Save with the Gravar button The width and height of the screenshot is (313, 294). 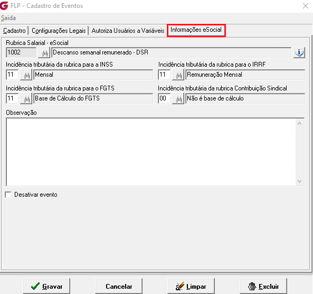click(x=46, y=286)
